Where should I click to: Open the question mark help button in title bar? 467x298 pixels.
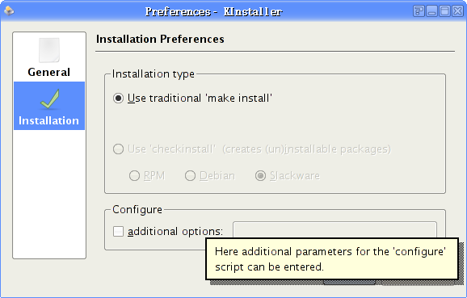pyautogui.click(x=419, y=11)
